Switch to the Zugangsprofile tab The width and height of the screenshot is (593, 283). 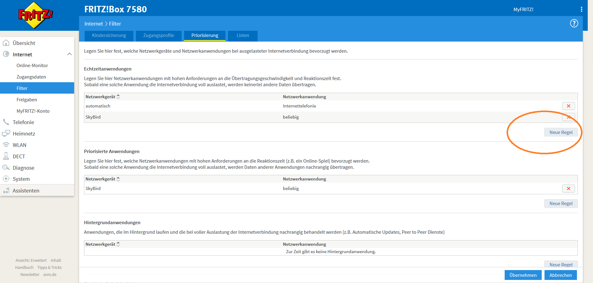coord(158,35)
